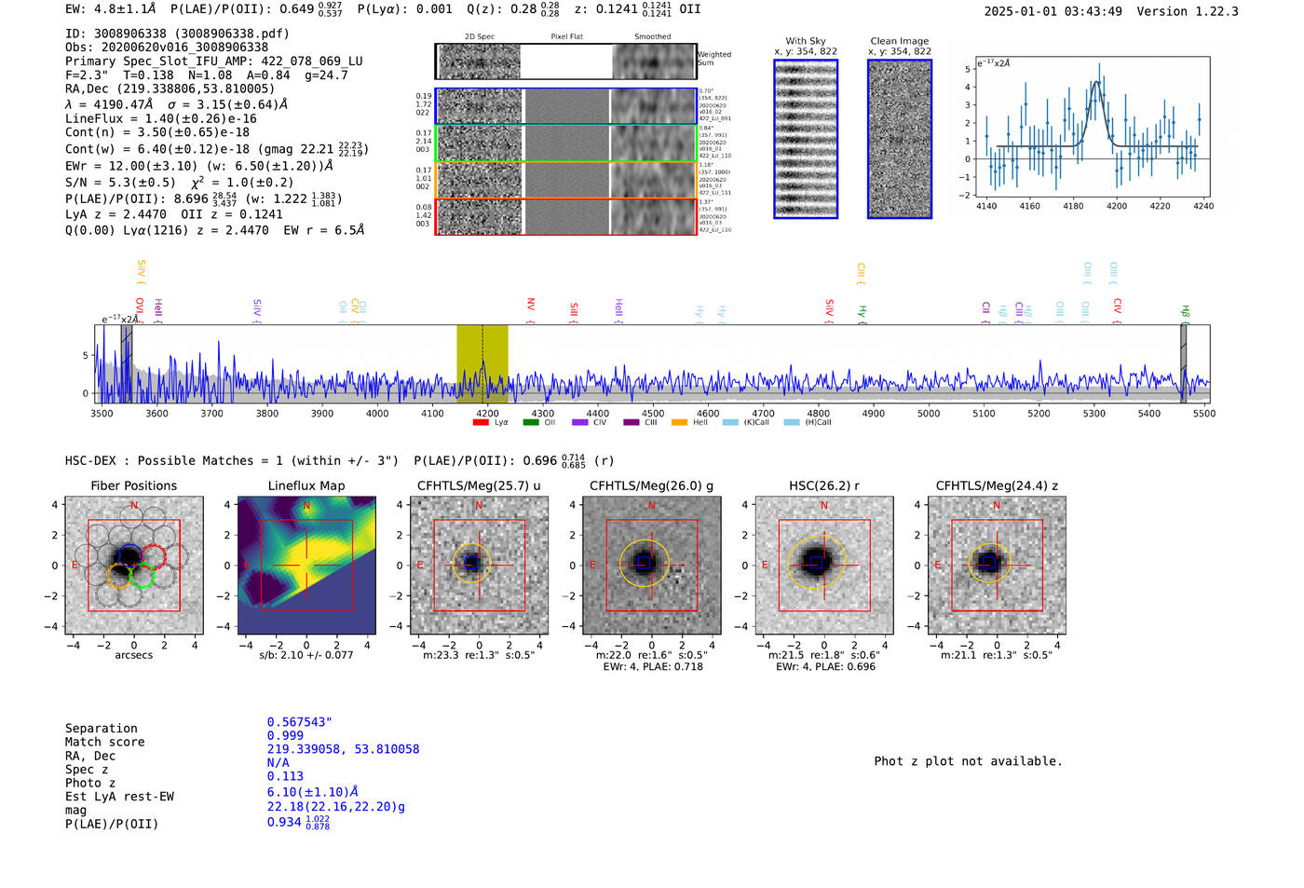Click the green OII legend swatch

[x=531, y=422]
